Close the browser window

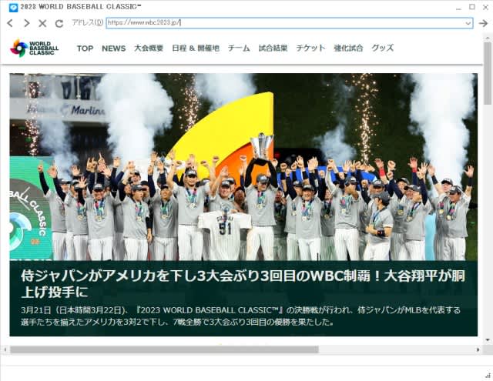coord(485,7)
